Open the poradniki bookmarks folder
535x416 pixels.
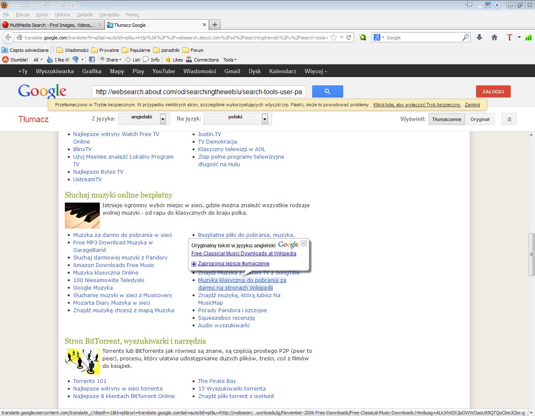point(166,50)
